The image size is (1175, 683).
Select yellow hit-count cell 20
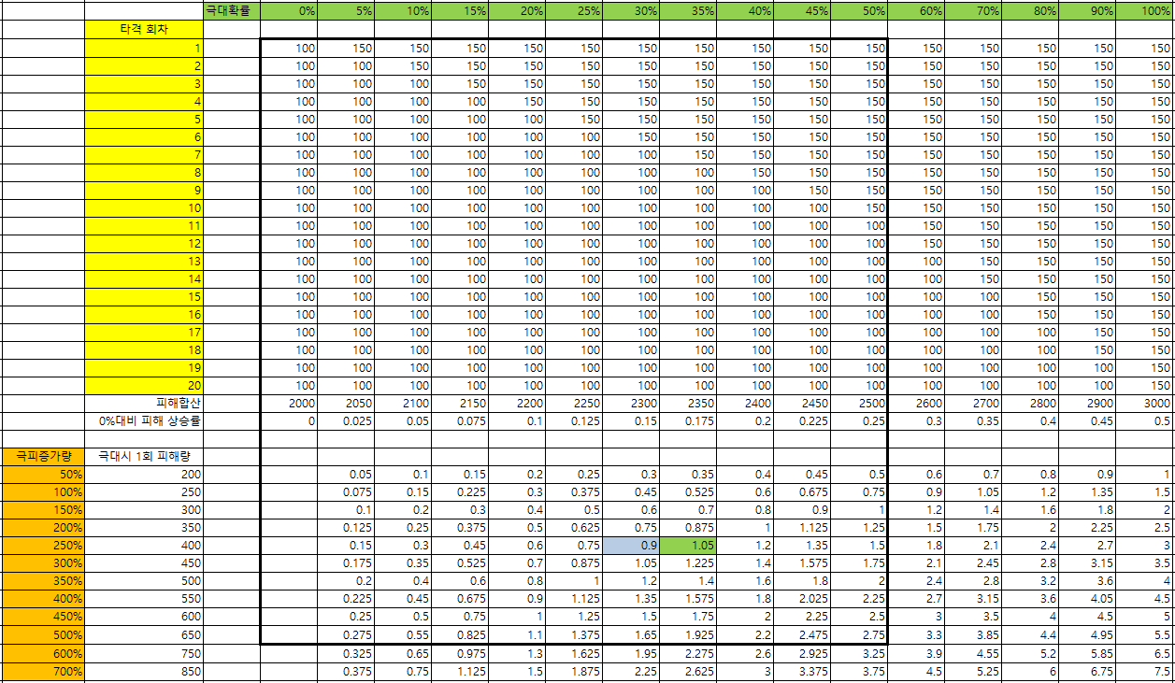pyautogui.click(x=144, y=385)
